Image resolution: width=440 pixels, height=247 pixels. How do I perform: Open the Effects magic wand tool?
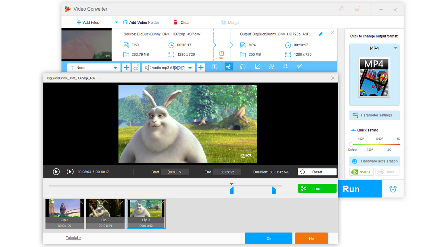(271, 67)
